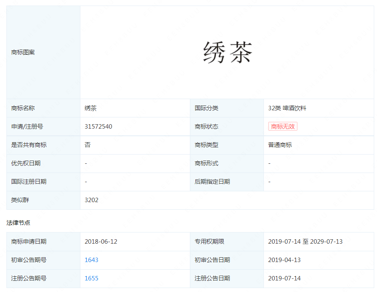Select the value 普通商标
Viewport: 377px width, 292px height.
click(280, 145)
